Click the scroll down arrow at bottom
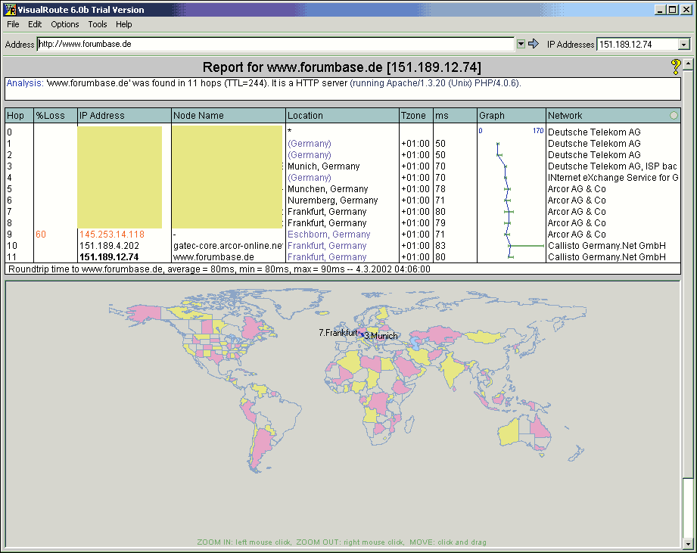 click(688, 544)
